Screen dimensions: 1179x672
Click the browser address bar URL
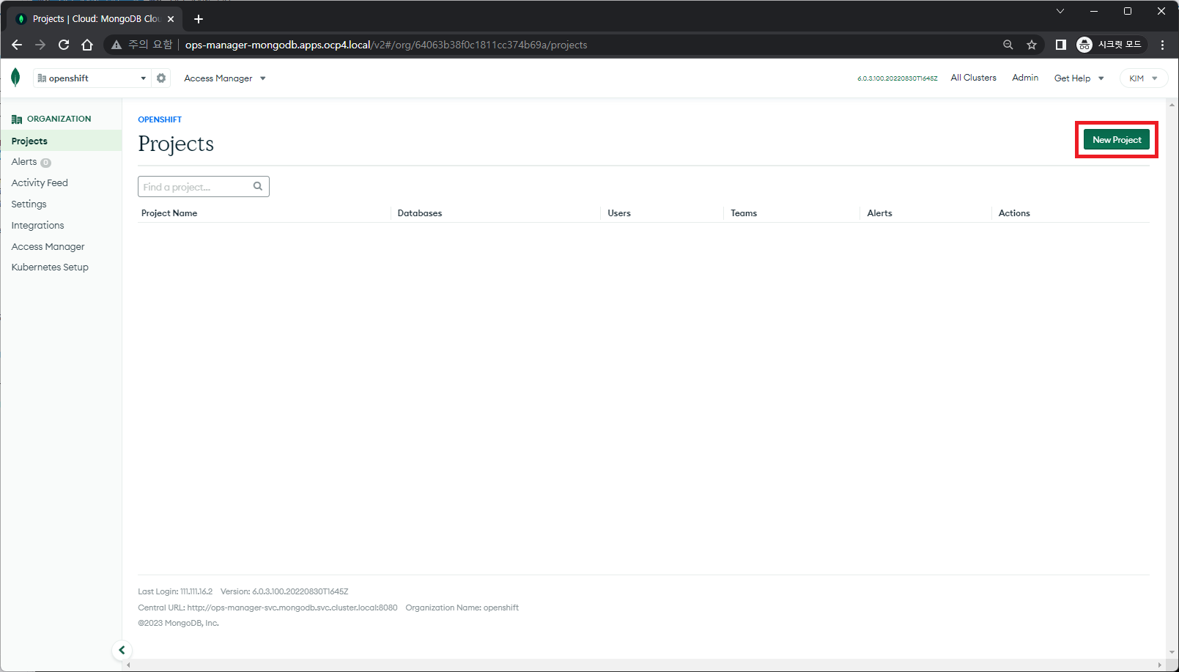point(385,45)
